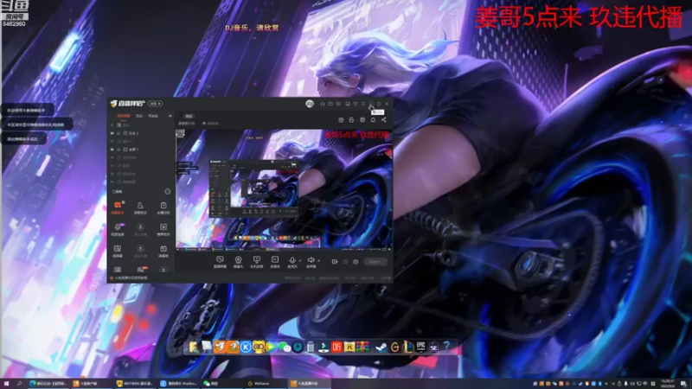Open the calendar task toolbox tool
Viewport: 692px width, 389px height.
[x=163, y=207]
